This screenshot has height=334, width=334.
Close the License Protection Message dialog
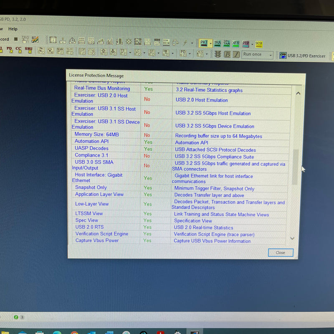click(280, 253)
